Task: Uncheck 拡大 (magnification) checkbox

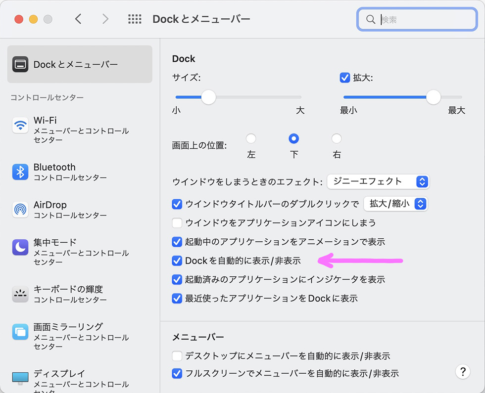Action: [x=345, y=77]
